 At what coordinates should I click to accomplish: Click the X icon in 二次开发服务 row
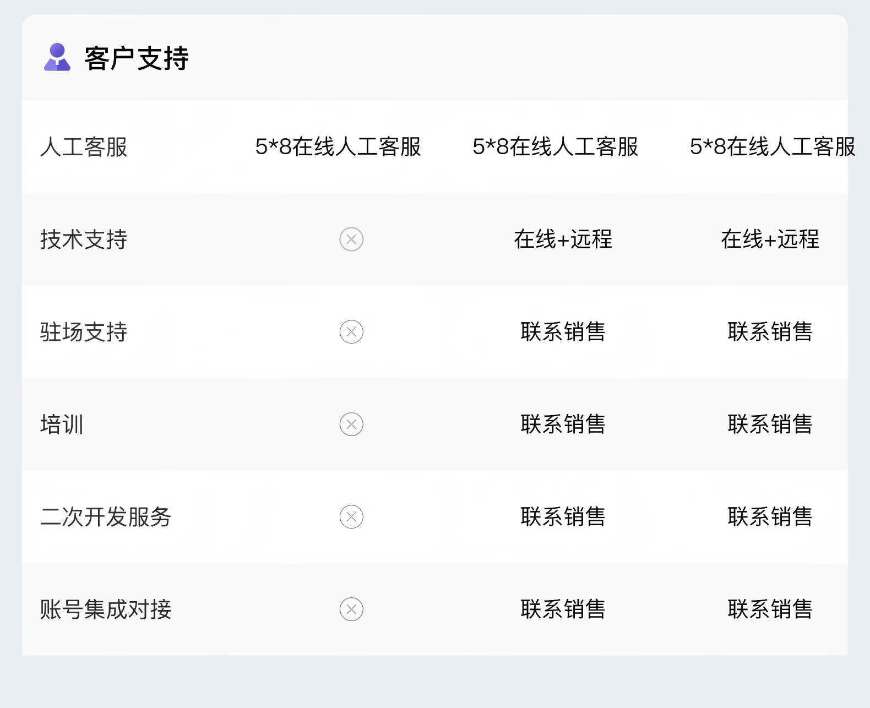(x=351, y=517)
